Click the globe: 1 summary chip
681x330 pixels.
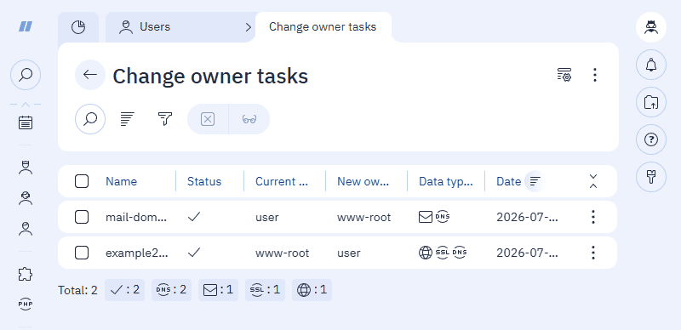click(x=312, y=290)
